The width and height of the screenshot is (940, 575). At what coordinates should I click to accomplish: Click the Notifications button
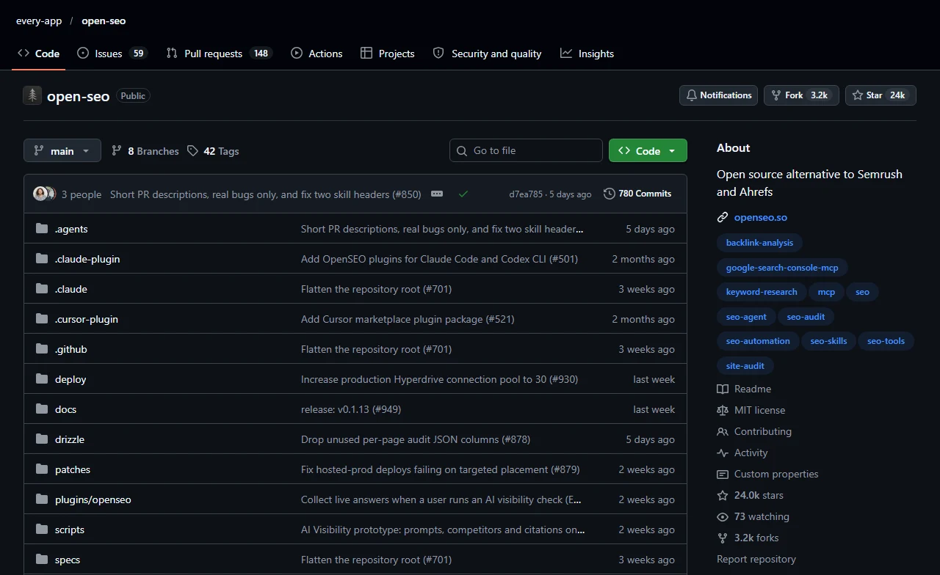pos(718,95)
